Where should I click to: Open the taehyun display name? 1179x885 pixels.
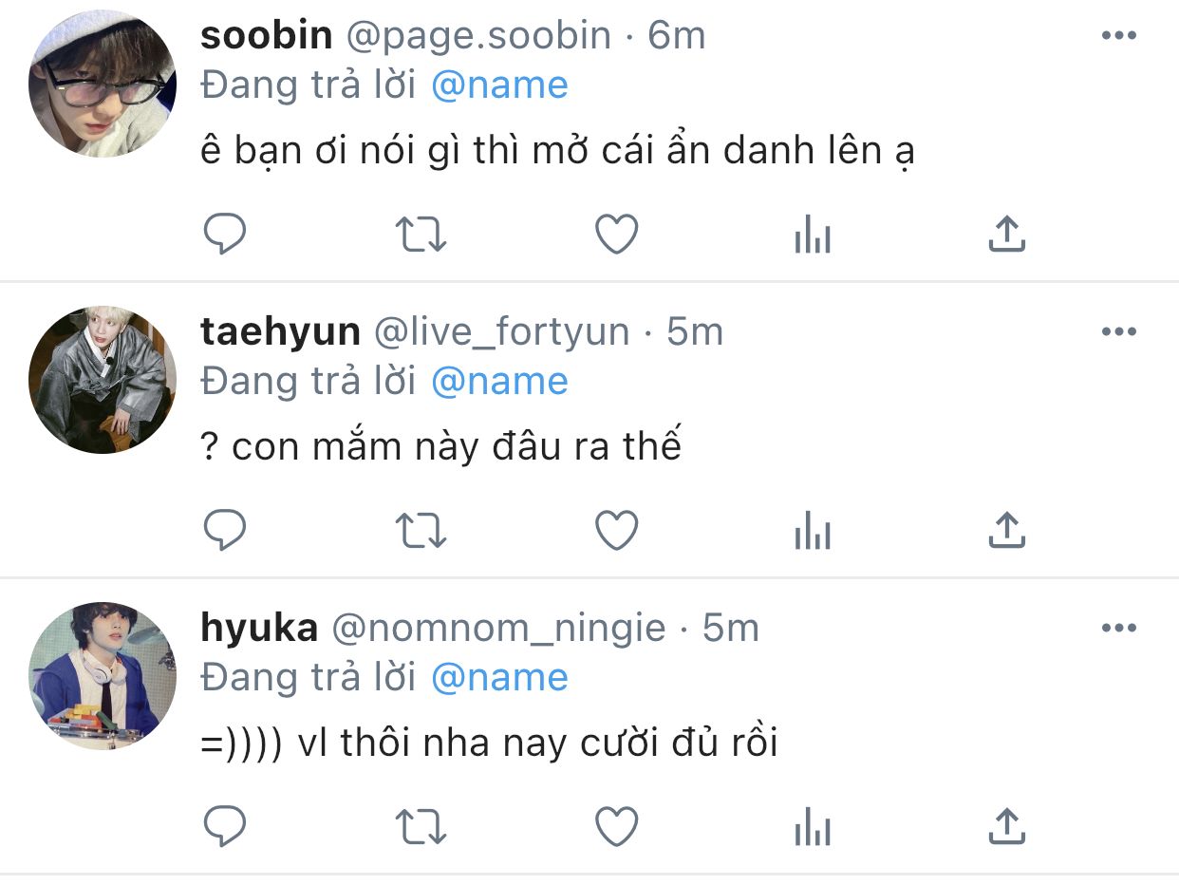pos(281,332)
